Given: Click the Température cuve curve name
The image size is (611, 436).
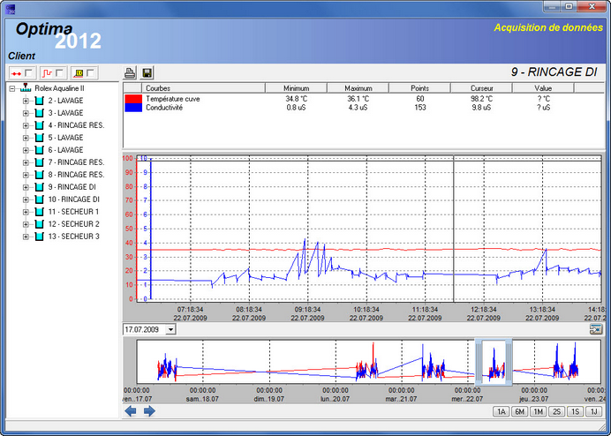Looking at the screenshot, I should pyautogui.click(x=173, y=99).
